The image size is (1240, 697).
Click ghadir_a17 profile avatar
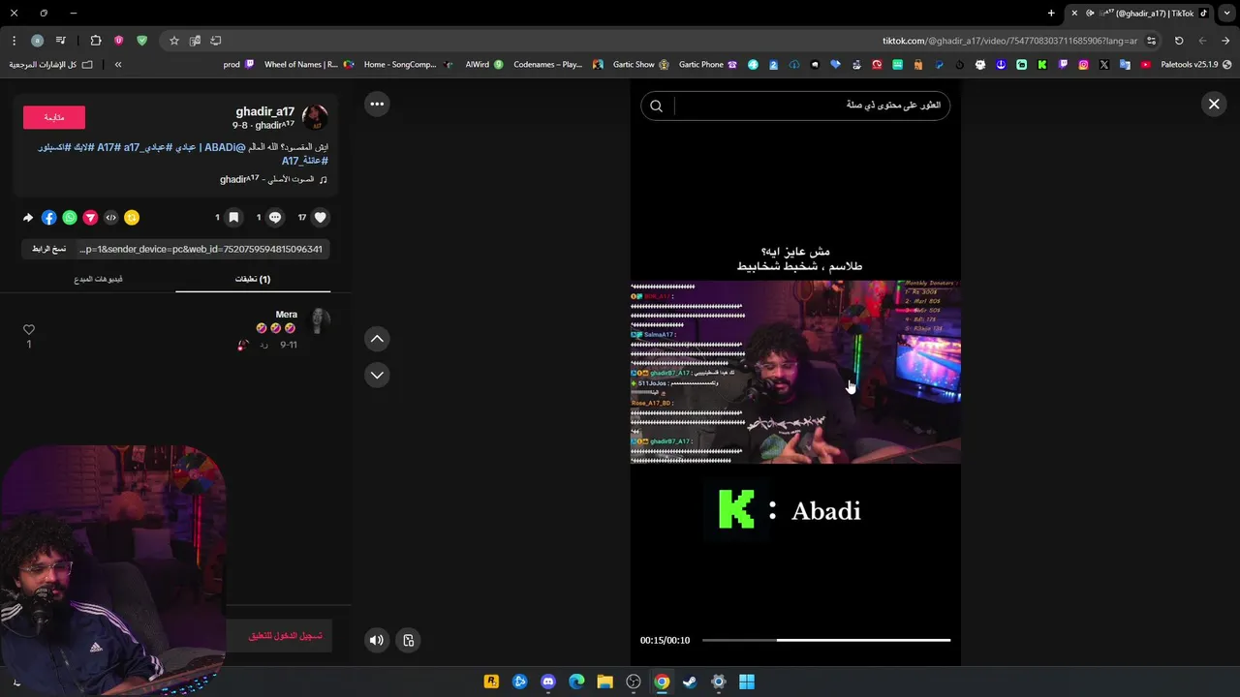[315, 118]
